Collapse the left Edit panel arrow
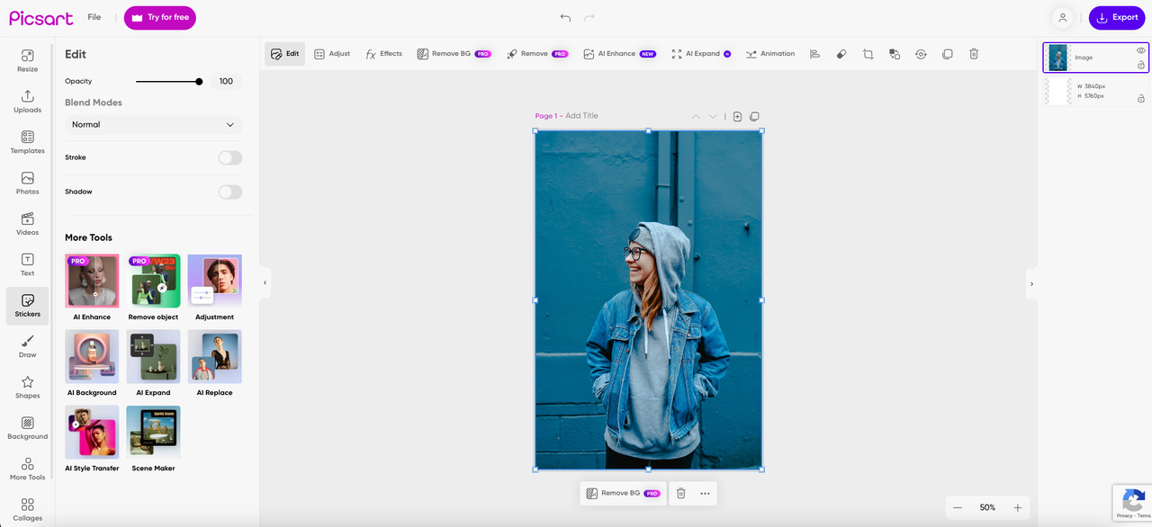 pos(265,283)
